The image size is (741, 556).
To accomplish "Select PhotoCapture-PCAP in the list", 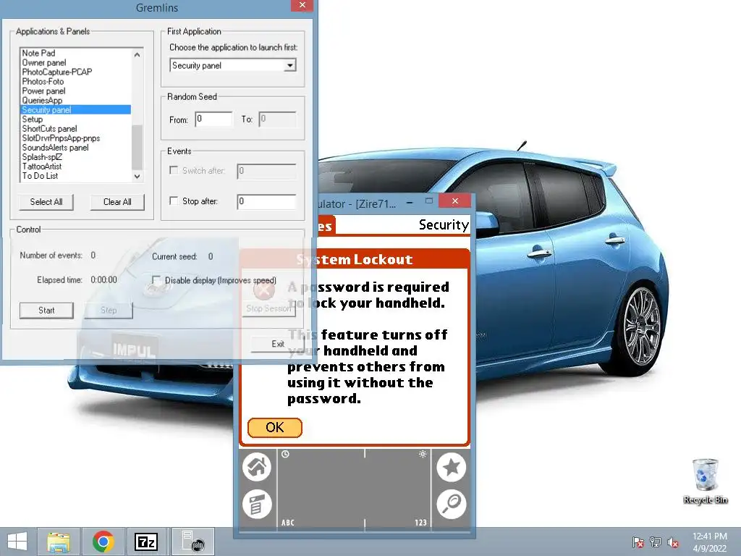I will [x=75, y=72].
